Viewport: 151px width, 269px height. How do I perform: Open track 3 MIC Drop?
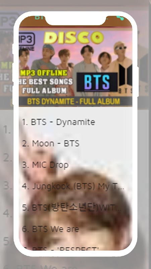(x=75, y=165)
